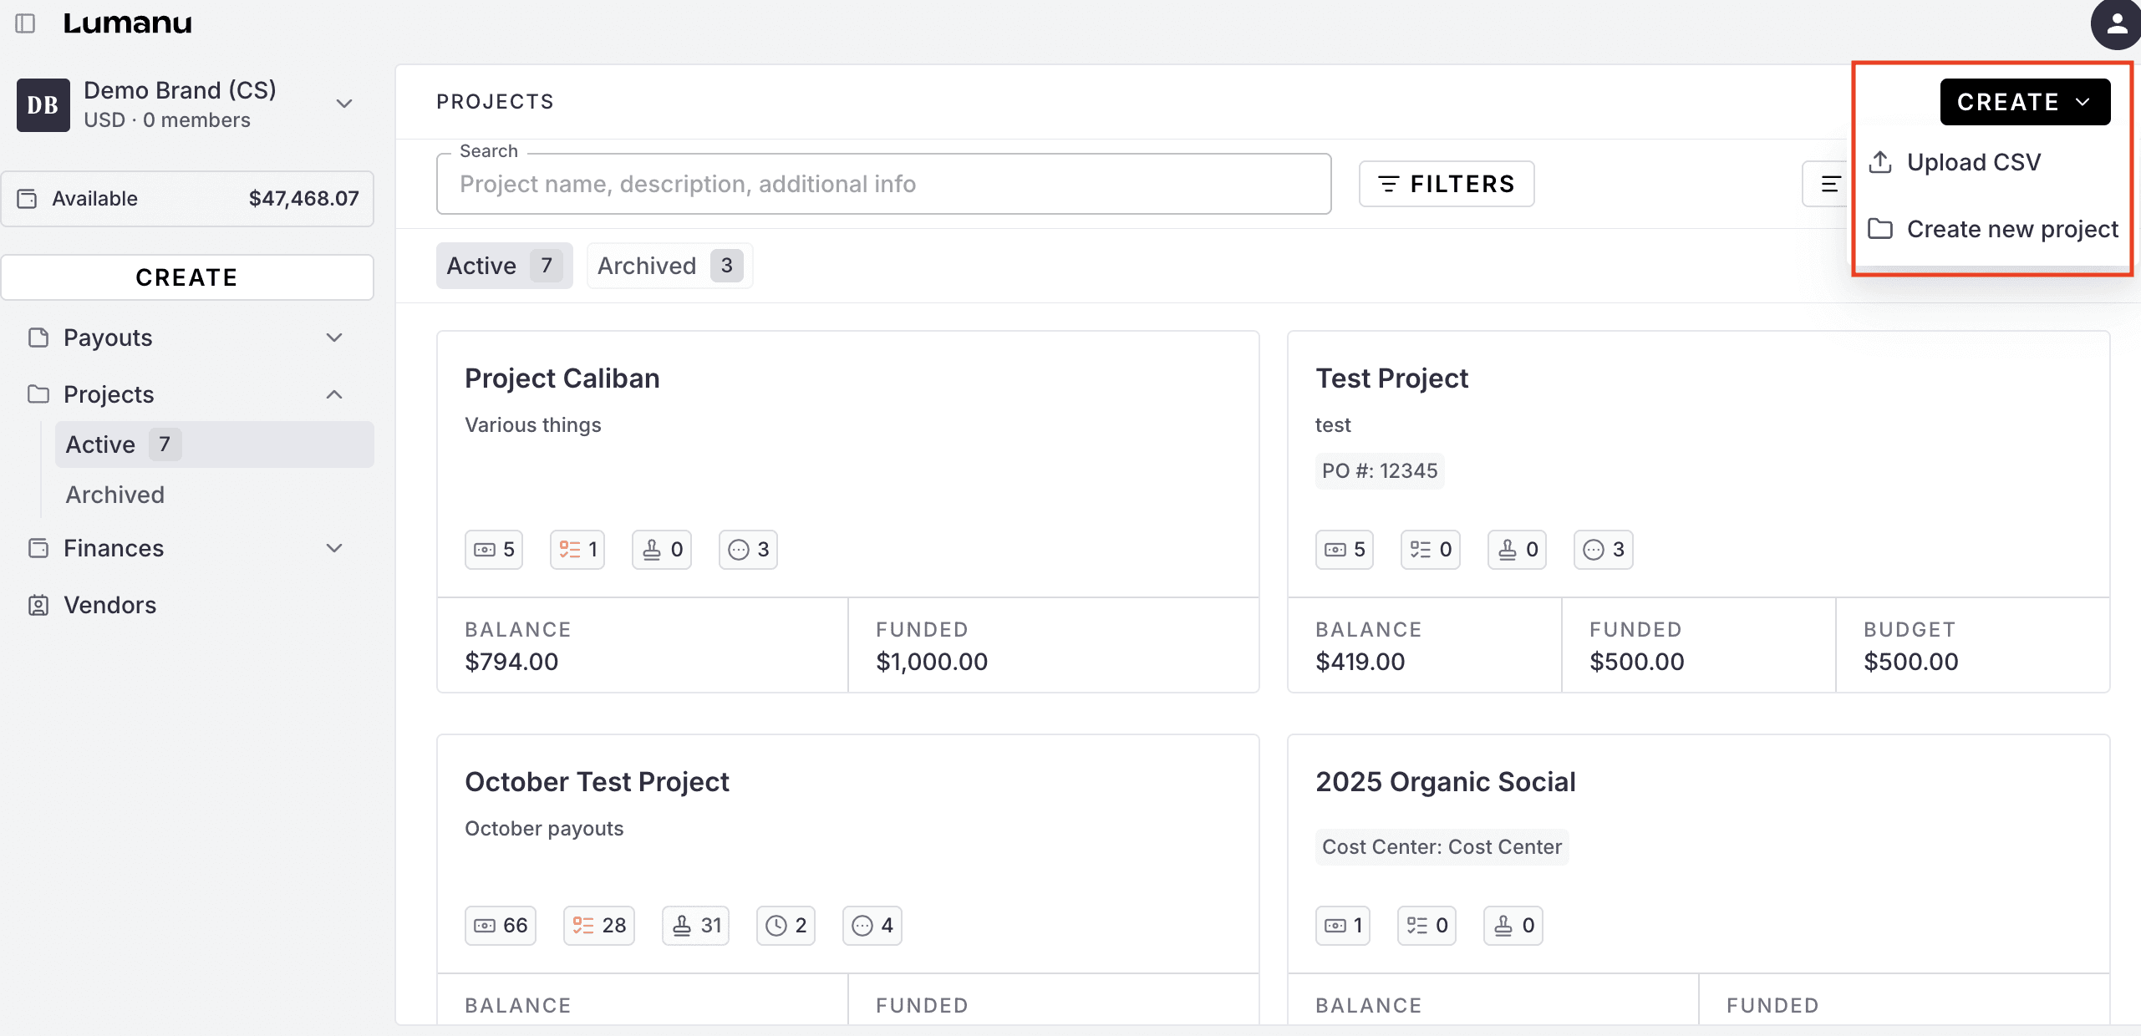Click the Lumanu logo
Image resolution: width=2141 pixels, height=1036 pixels.
pyautogui.click(x=127, y=23)
